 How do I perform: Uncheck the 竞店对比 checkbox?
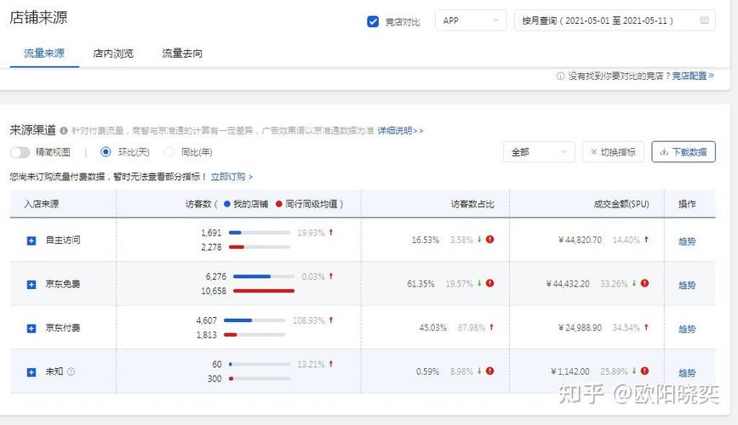(x=373, y=21)
